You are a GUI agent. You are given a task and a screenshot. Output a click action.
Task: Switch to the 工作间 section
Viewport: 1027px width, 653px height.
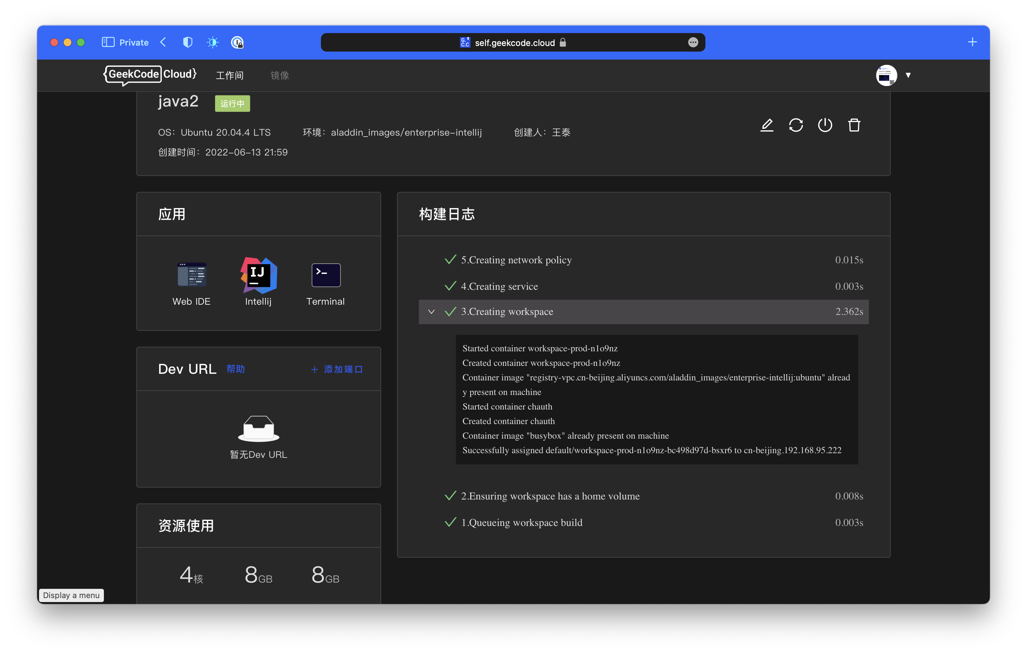pos(230,75)
